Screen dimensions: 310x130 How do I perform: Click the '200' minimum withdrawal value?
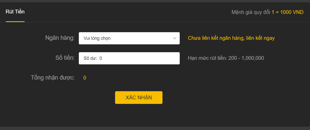[x=232, y=58]
